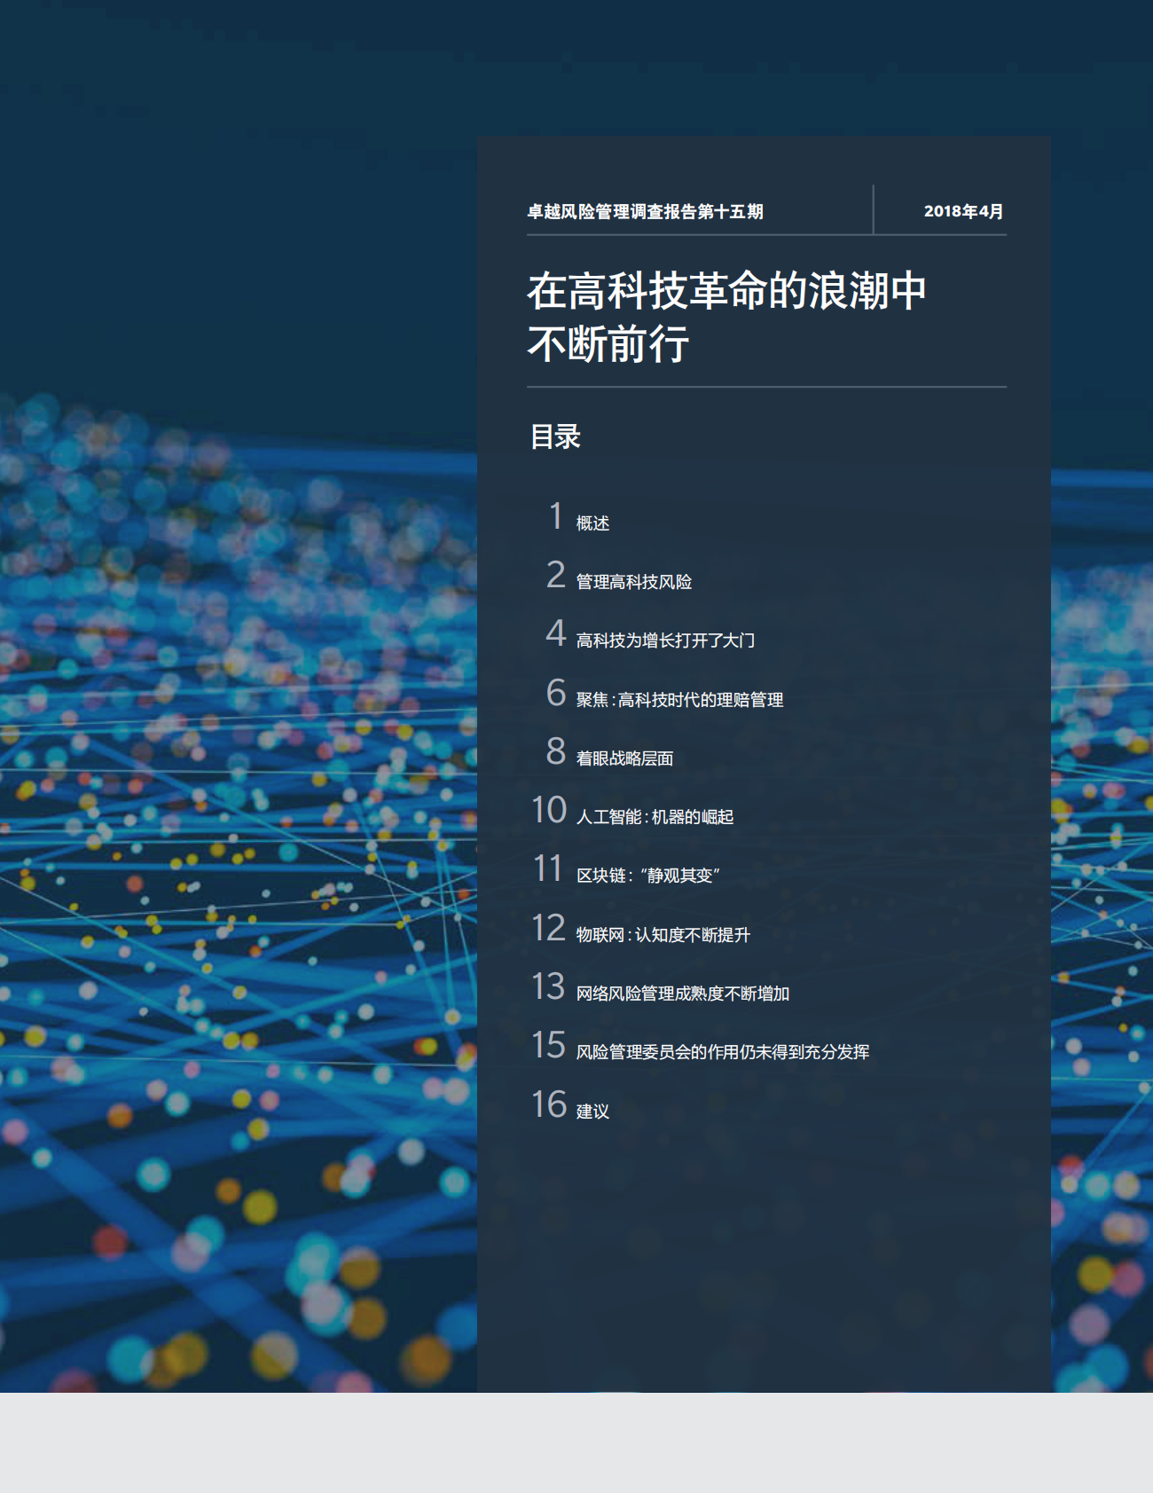Open the contents entry '建议'
The width and height of the screenshot is (1153, 1493).
(x=592, y=1112)
